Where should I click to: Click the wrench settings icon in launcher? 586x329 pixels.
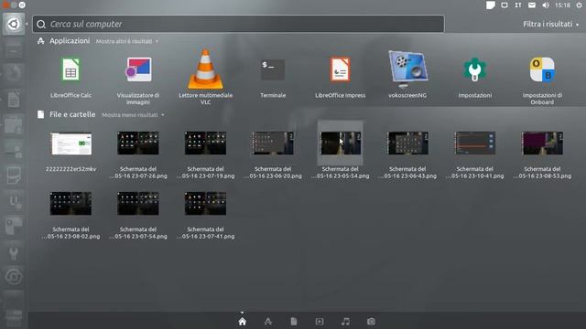[x=14, y=253]
